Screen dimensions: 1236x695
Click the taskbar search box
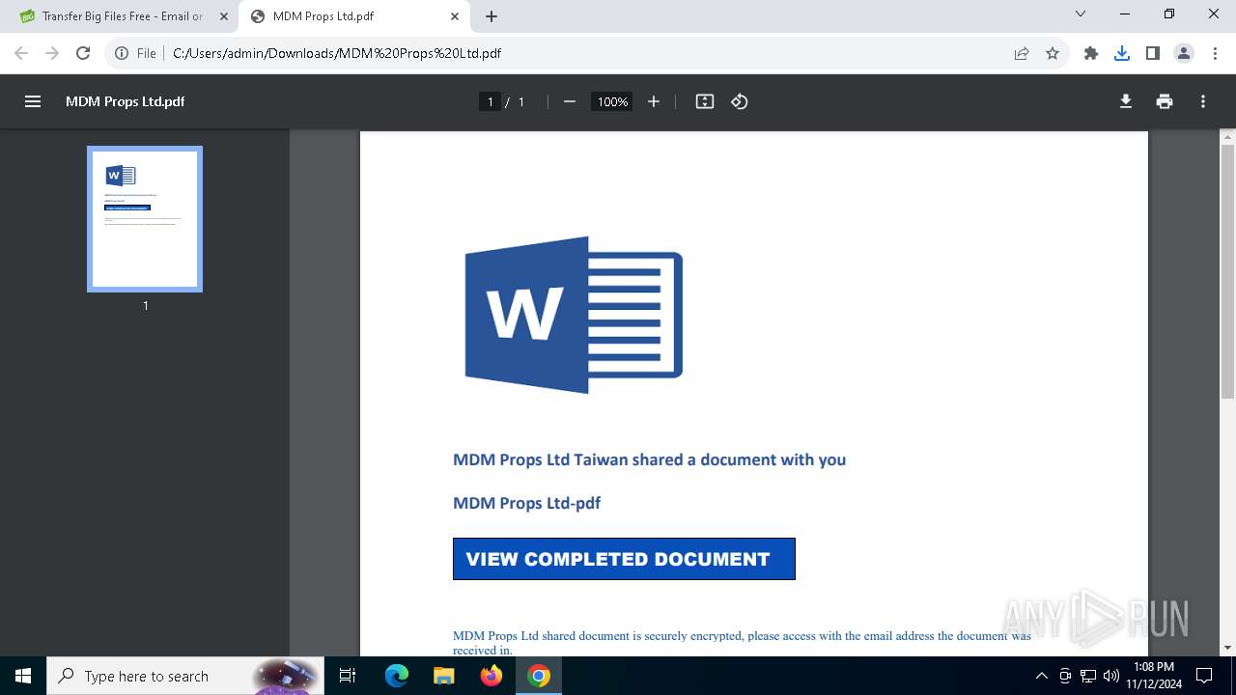coord(186,676)
